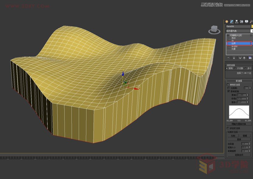Collapse the 可编辑多边形 entry in the stack
The height and width of the screenshot is (179, 253).
click(x=228, y=35)
